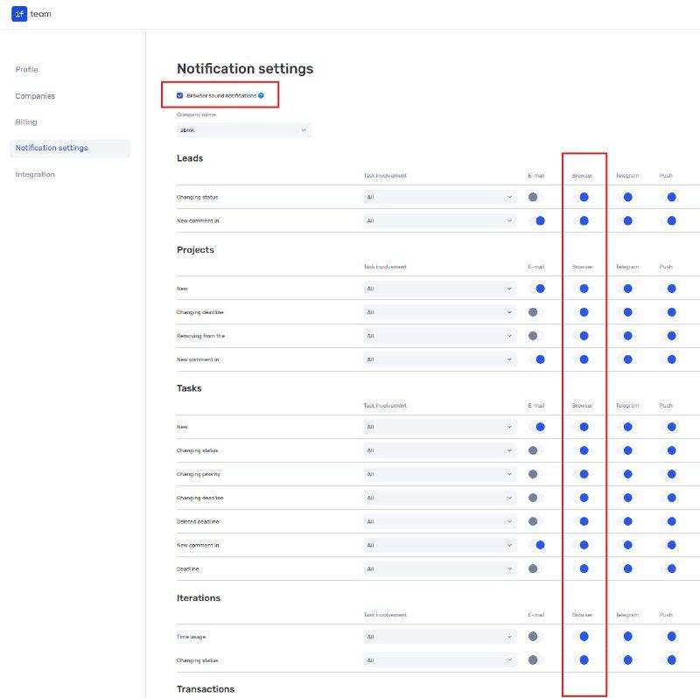Click the if team logo icon
This screenshot has width=700, height=698.
click(x=19, y=14)
